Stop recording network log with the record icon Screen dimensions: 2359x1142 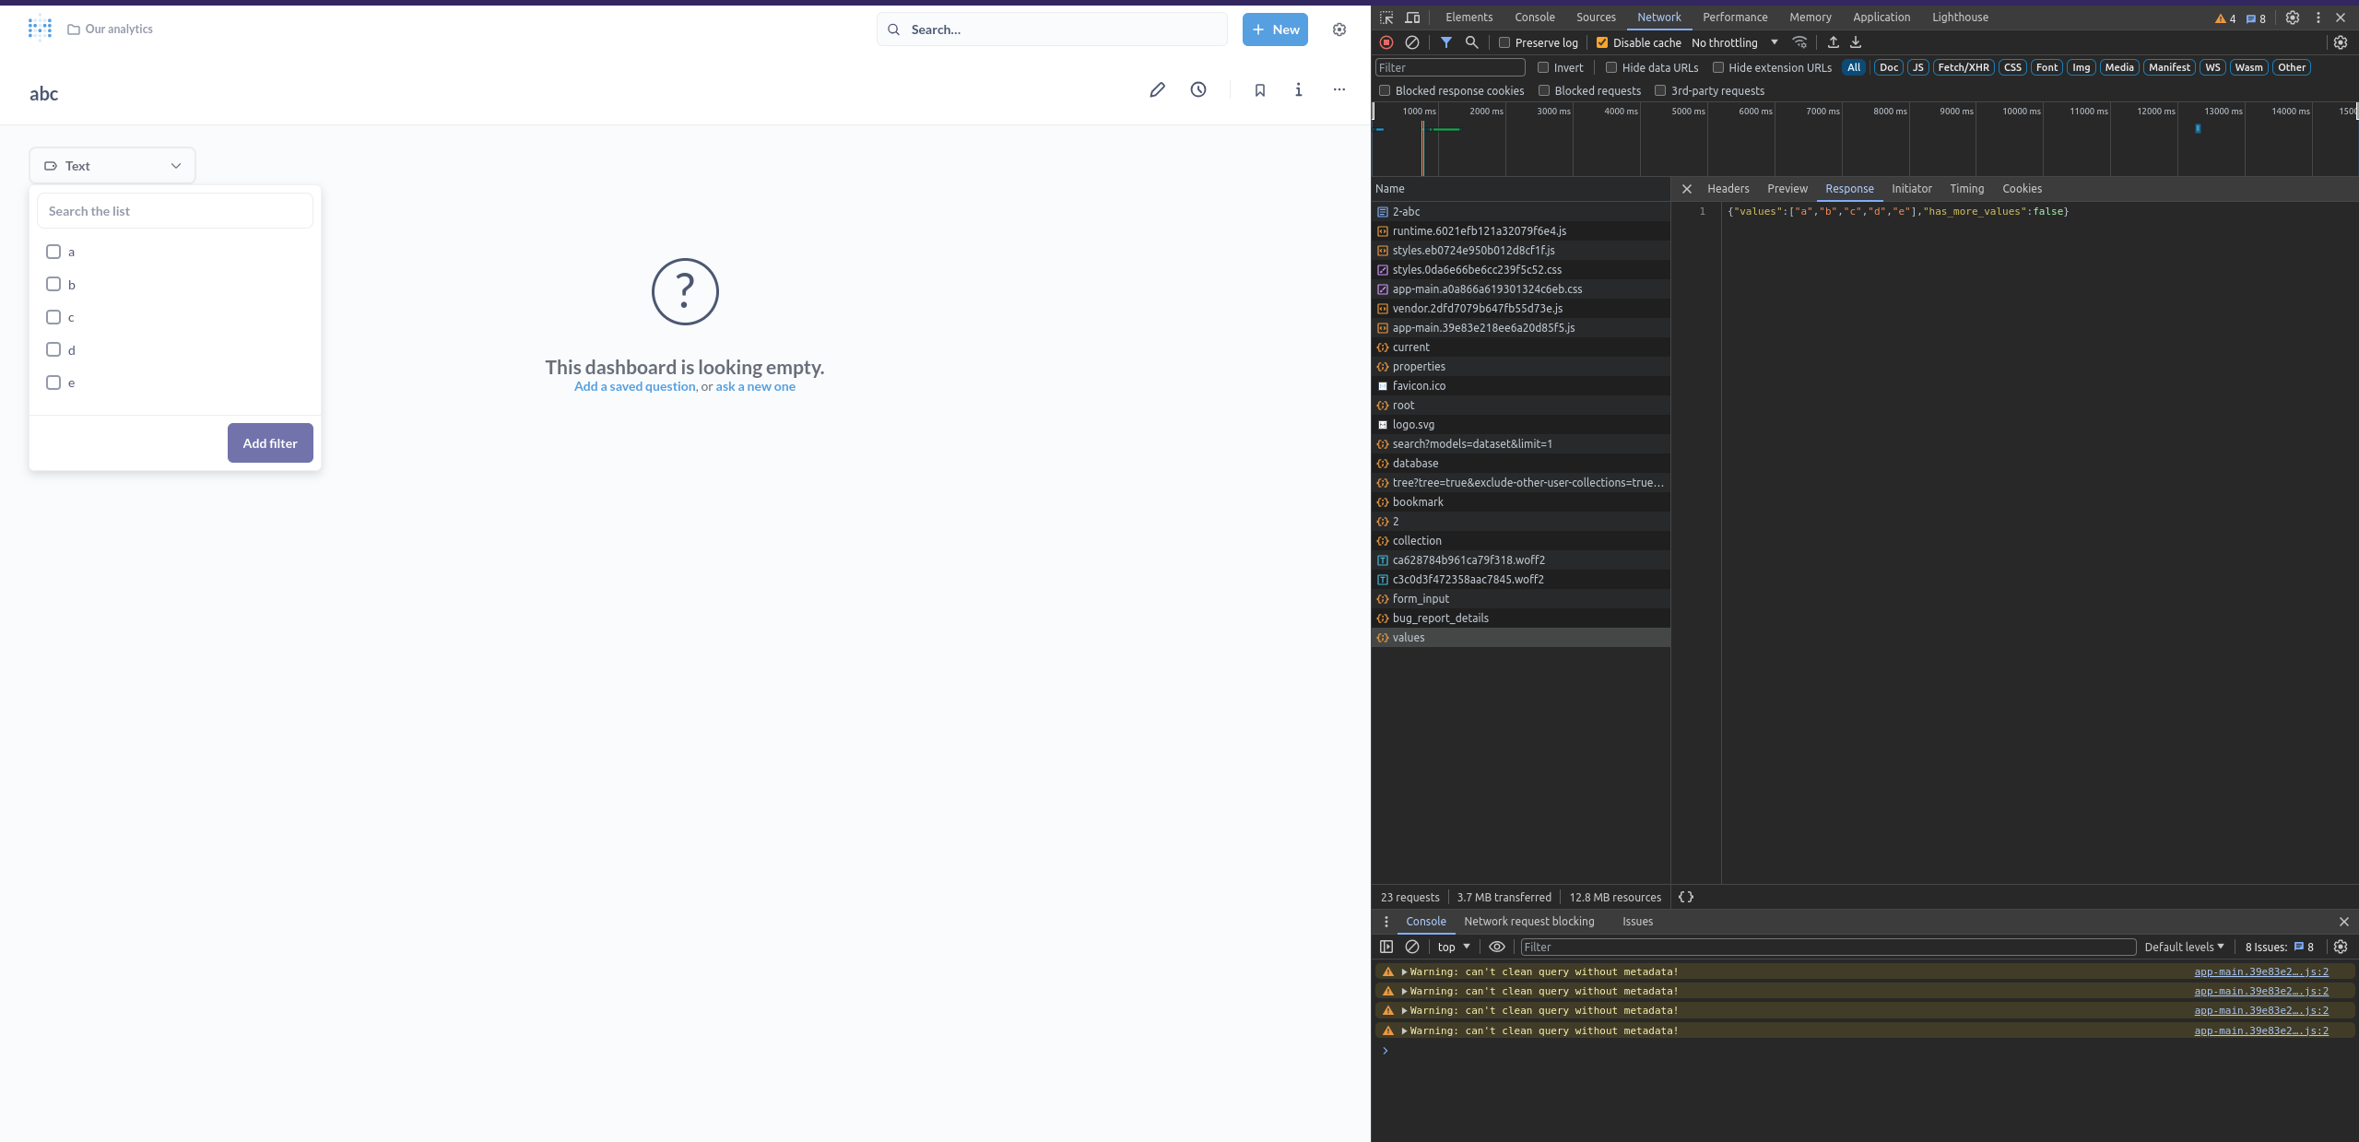1386,42
